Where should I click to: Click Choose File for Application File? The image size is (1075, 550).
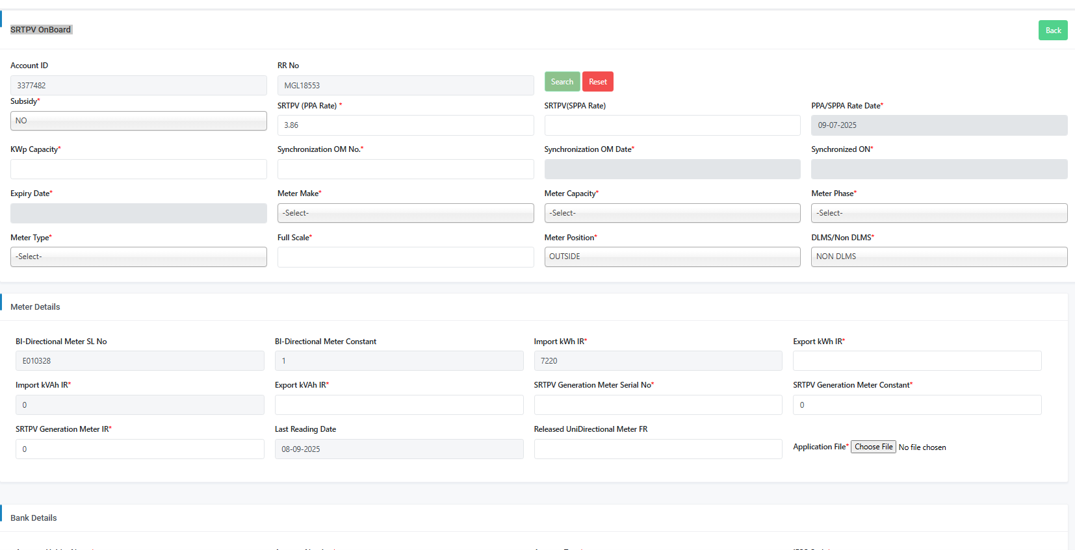[874, 447]
